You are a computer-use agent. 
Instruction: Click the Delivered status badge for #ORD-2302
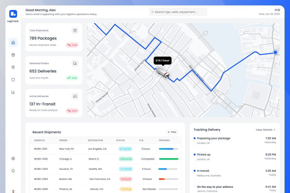tap(126, 159)
